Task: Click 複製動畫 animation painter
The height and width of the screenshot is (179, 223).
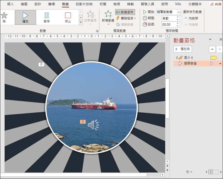Action: 125,24
